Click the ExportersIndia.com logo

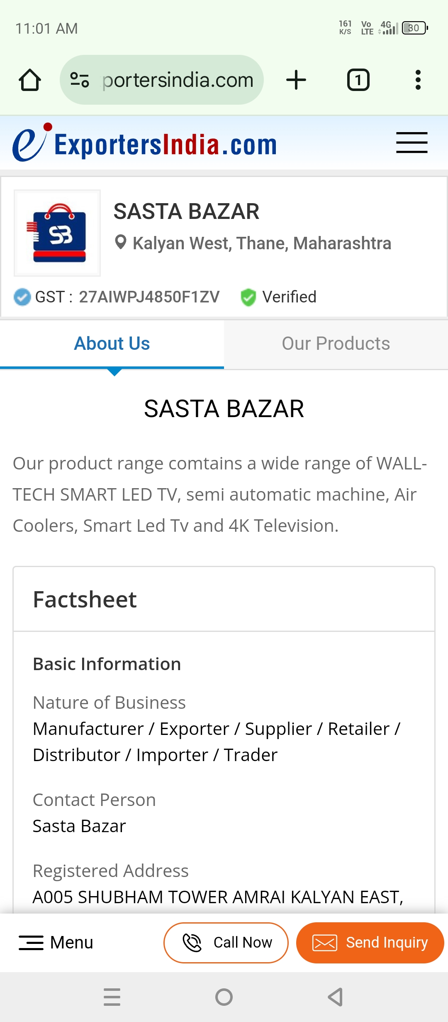point(145,143)
